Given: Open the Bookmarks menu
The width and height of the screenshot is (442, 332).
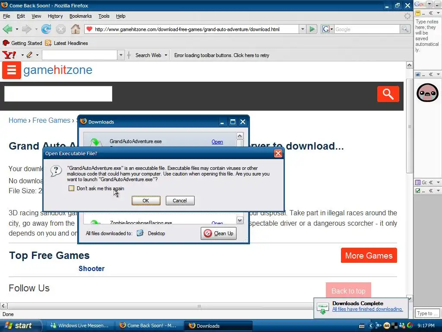Looking at the screenshot, I should [81, 16].
